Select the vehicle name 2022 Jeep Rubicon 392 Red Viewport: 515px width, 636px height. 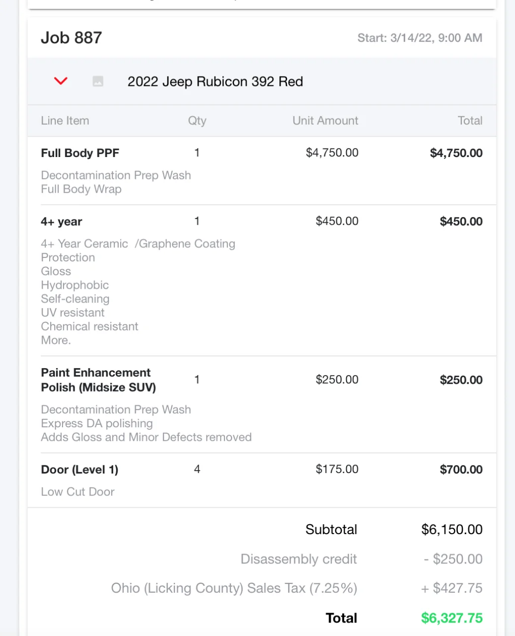[x=216, y=81]
